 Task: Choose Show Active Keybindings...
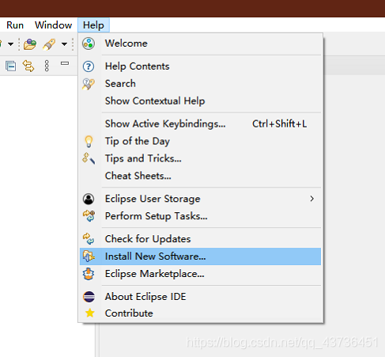point(200,123)
